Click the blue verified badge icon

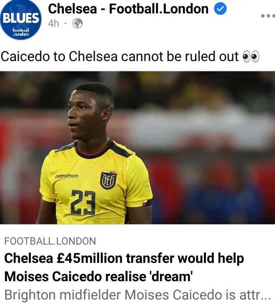(220, 9)
